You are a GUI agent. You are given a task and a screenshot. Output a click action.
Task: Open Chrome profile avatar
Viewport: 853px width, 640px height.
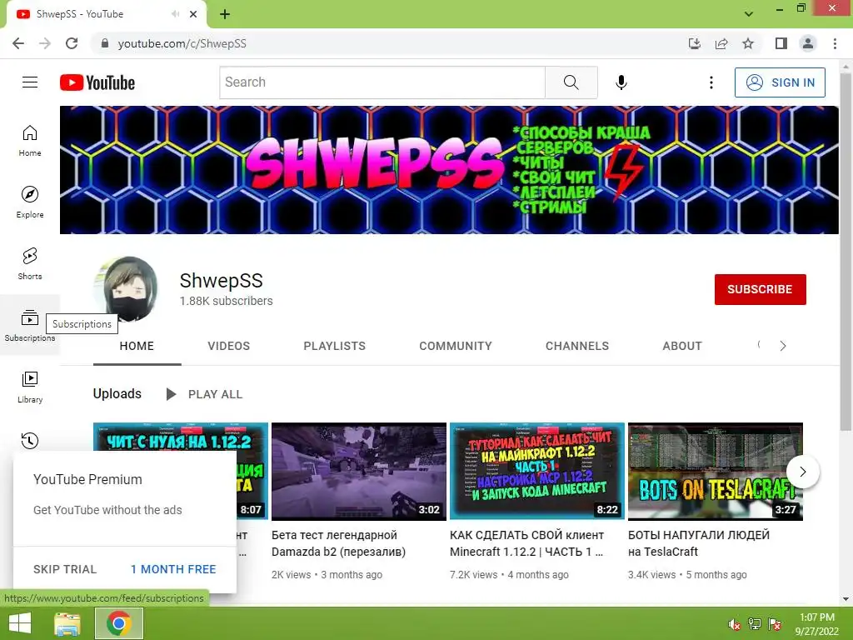(x=808, y=43)
